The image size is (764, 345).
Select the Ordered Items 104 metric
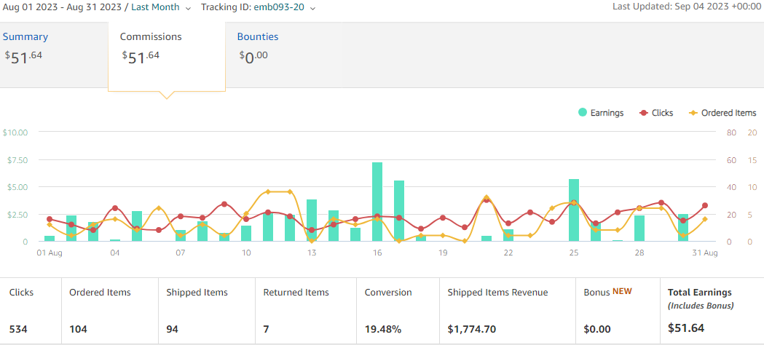pyautogui.click(x=109, y=311)
